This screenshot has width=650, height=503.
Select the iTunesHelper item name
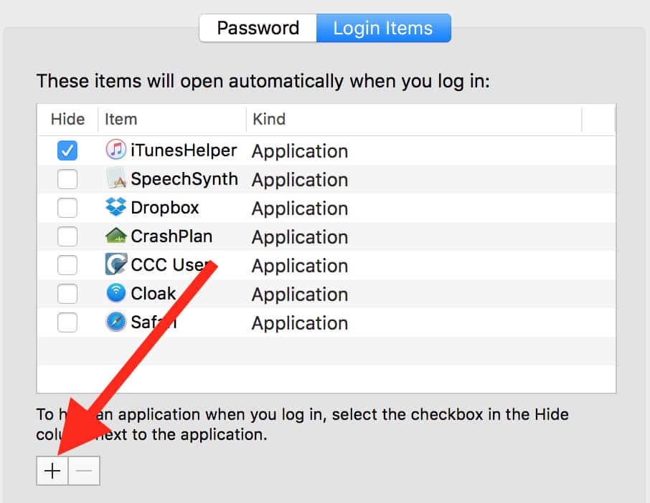[x=184, y=150]
